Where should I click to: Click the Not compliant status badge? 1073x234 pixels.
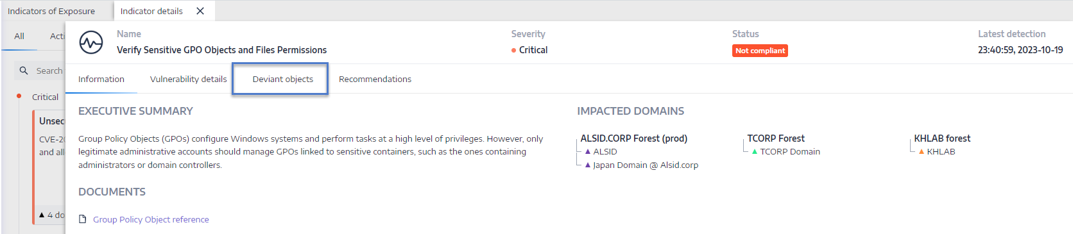[x=760, y=51]
